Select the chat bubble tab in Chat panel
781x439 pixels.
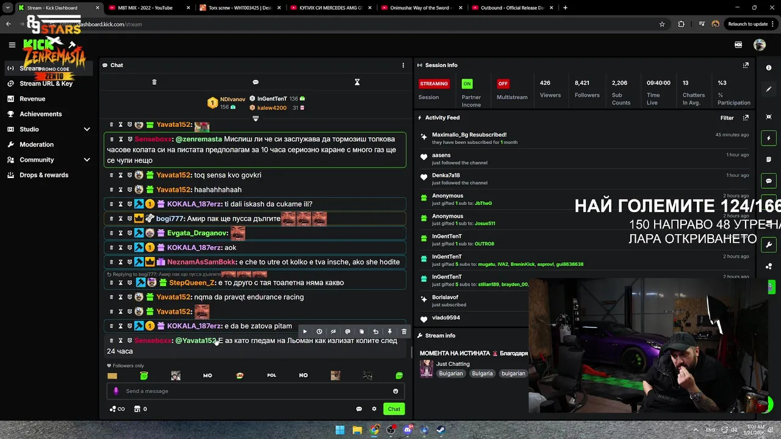[256, 82]
